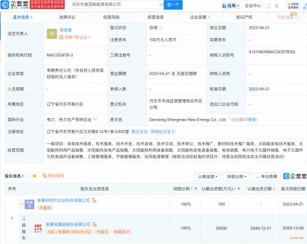Click the info icon beside 存续 status

tap(161, 28)
